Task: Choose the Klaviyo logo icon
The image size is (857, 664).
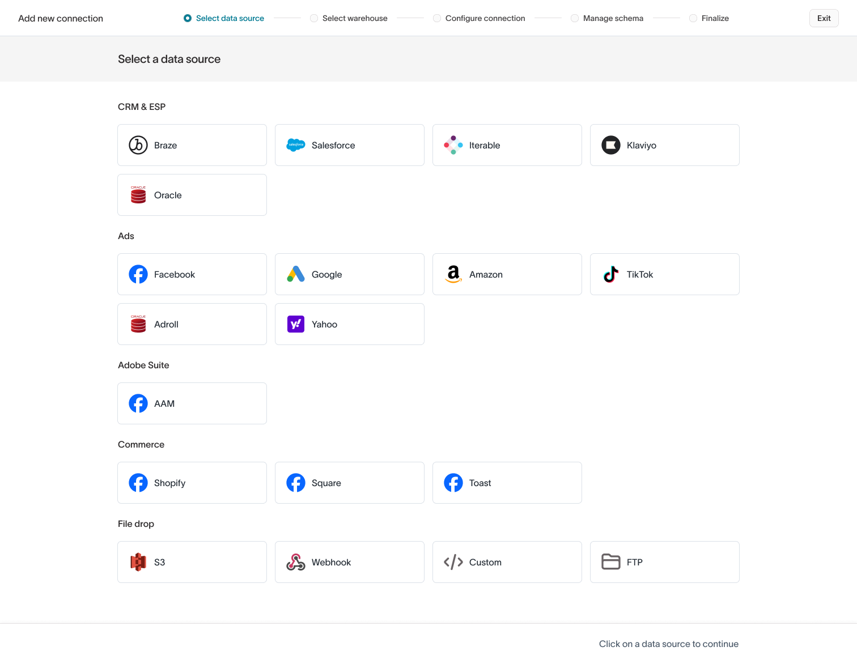Action: coord(610,145)
